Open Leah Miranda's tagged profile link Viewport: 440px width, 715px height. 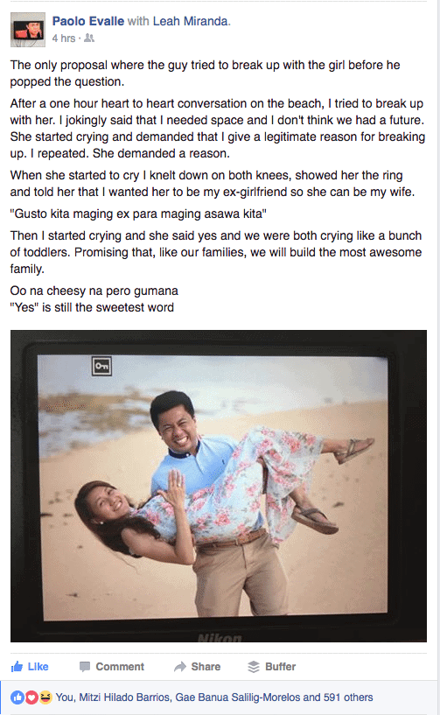pyautogui.click(x=190, y=21)
